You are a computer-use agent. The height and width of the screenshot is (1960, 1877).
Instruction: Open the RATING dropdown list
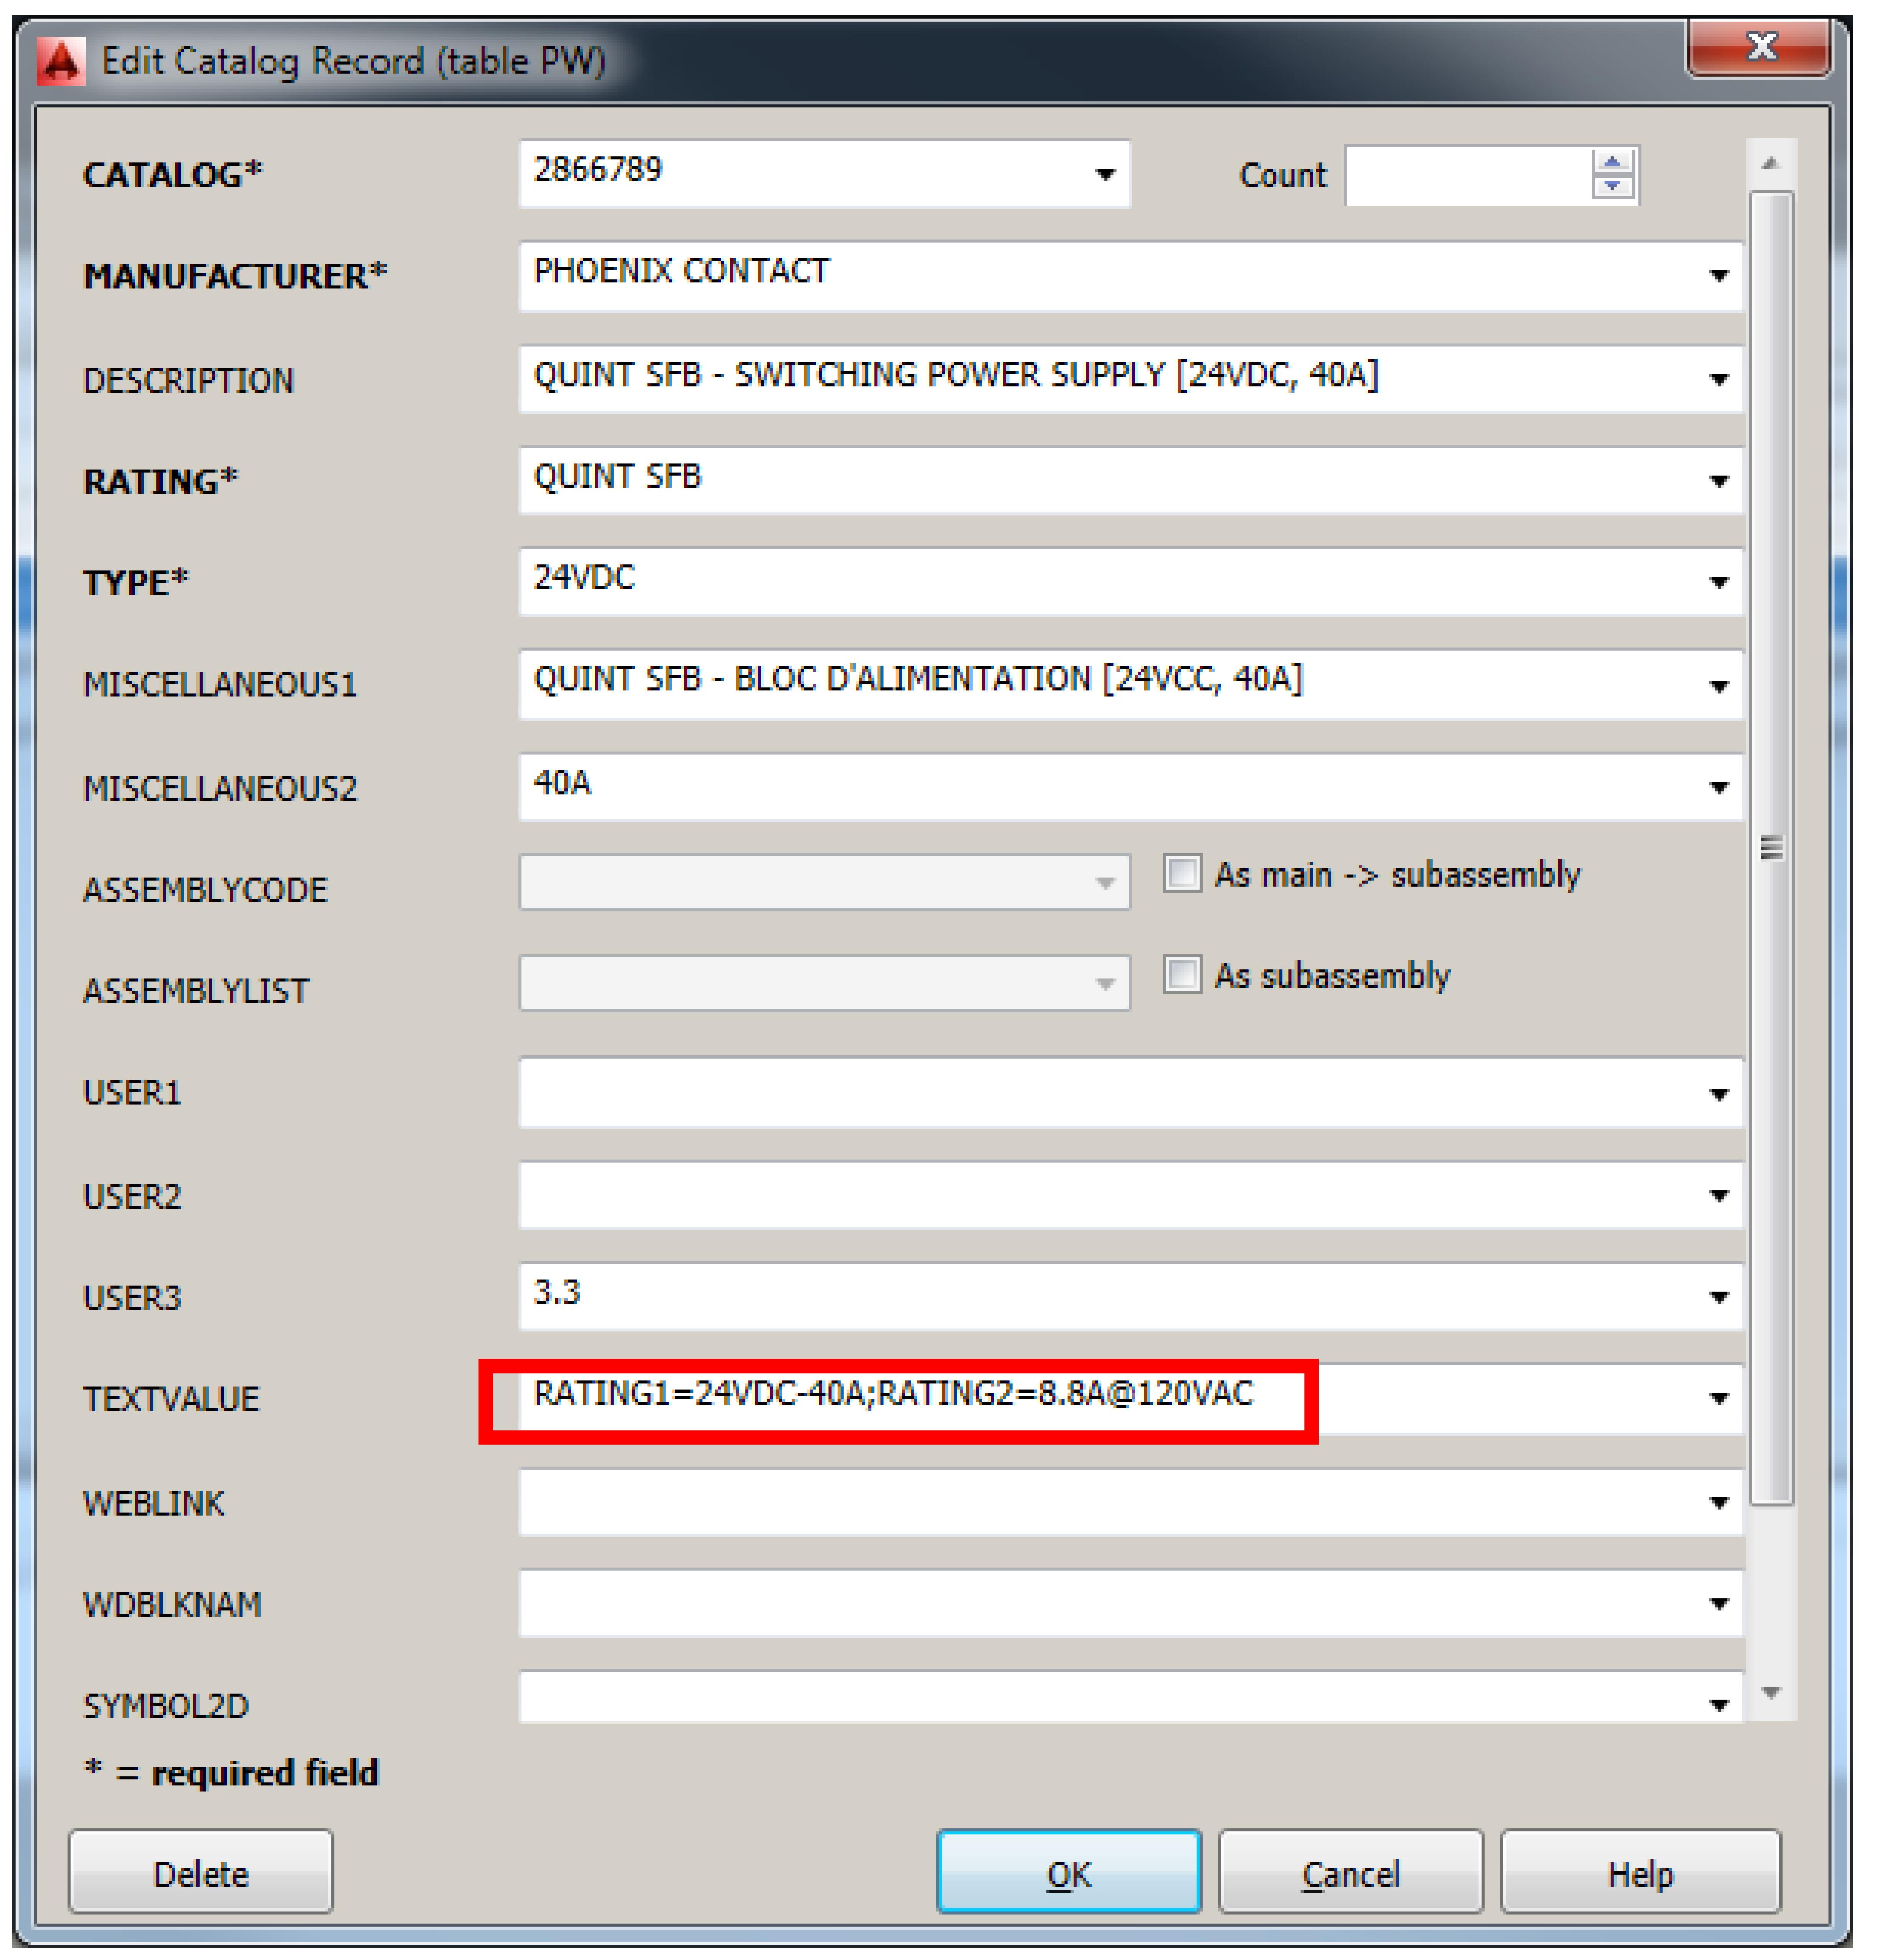pyautogui.click(x=1718, y=480)
